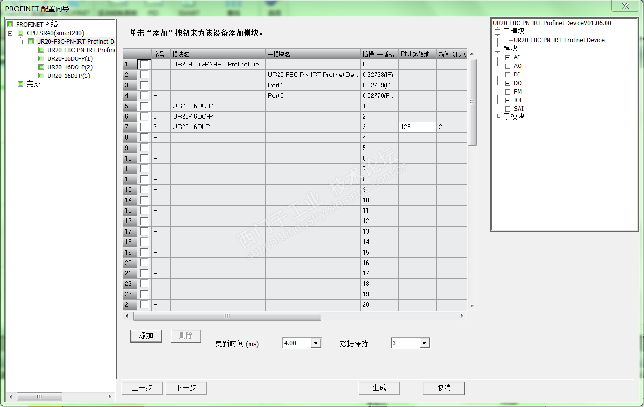Click the Port 2 submodule name cell
Screen dimensions: 644x407
click(313, 96)
